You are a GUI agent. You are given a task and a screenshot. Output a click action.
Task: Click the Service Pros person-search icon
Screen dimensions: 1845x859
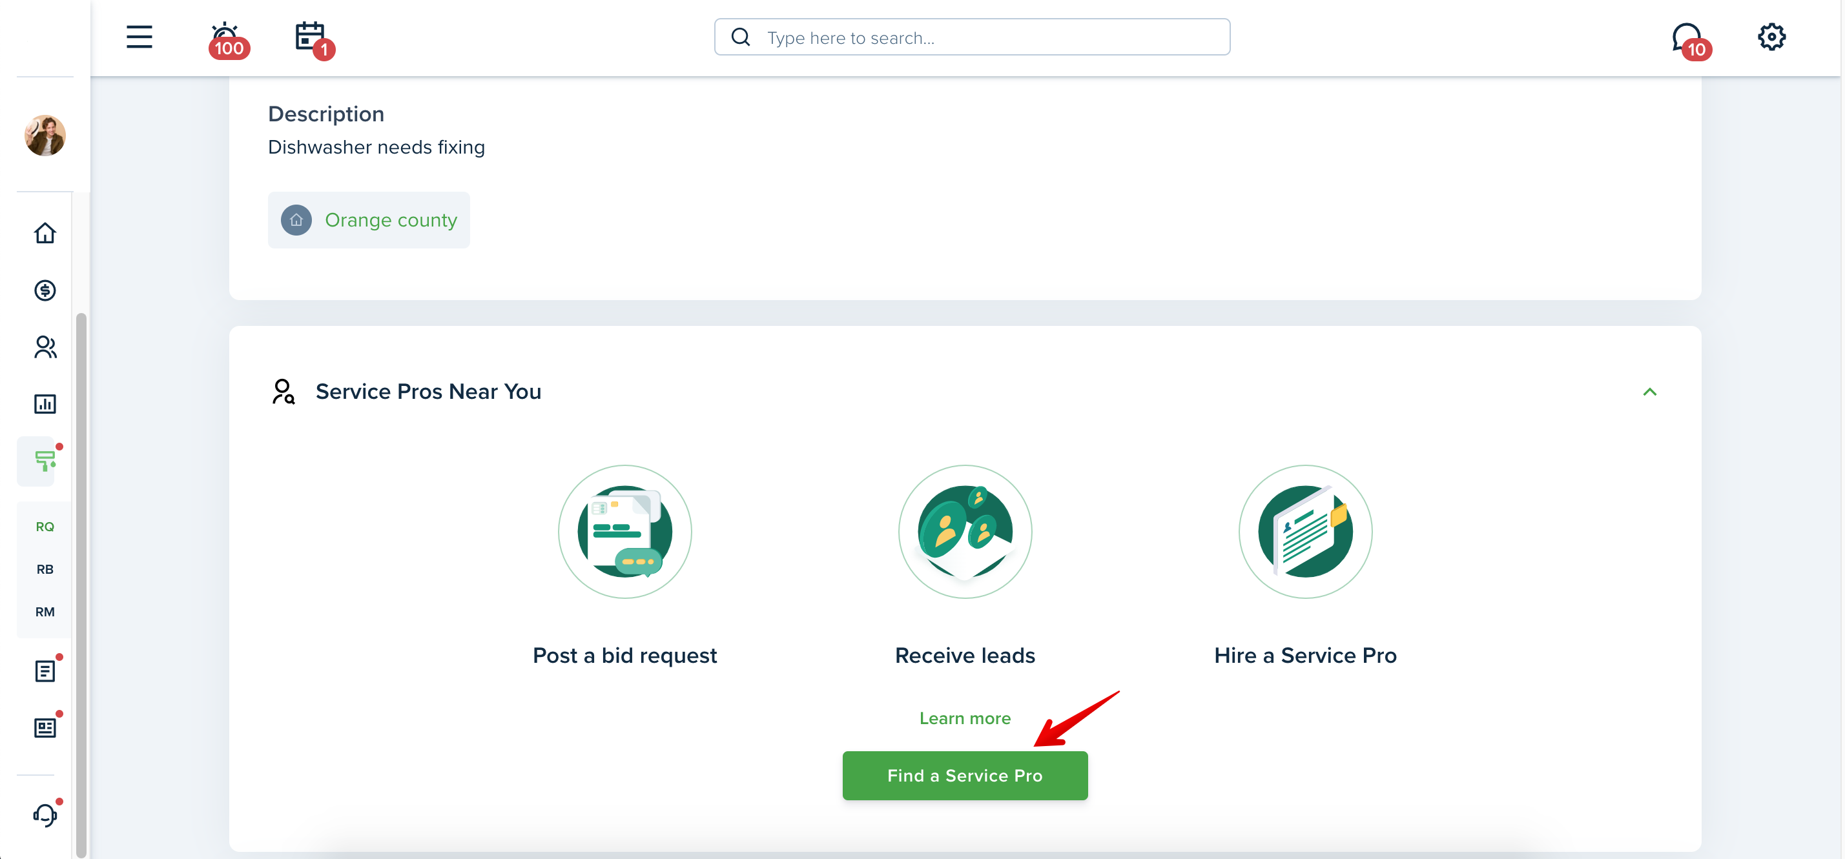(x=283, y=392)
